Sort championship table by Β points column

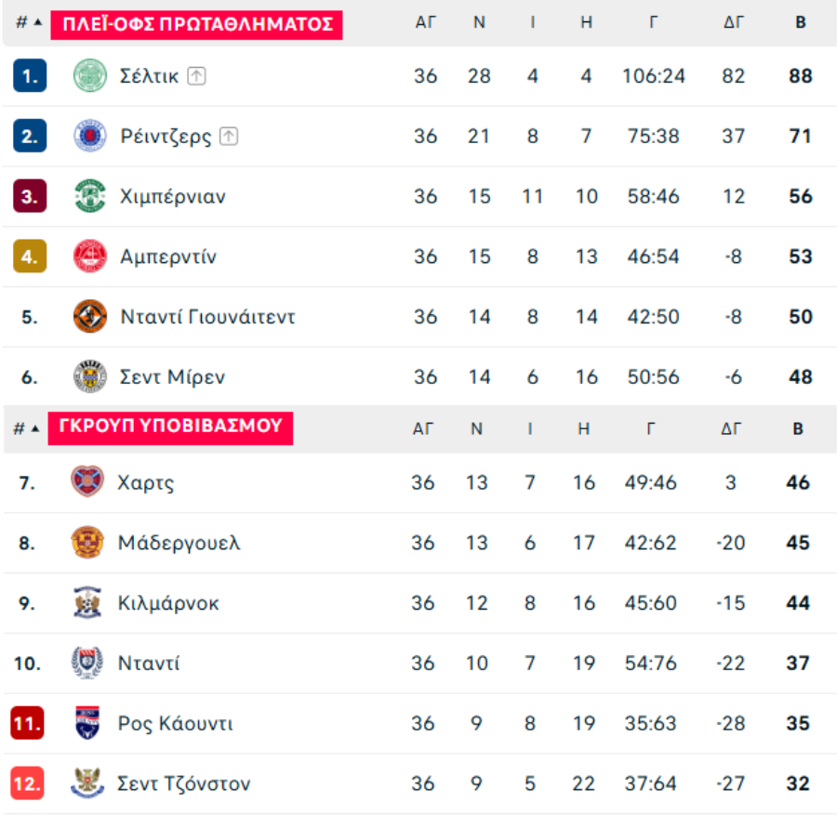point(800,22)
